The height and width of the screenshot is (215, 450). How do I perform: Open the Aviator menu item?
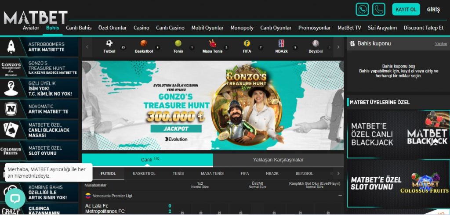pyautogui.click(x=31, y=28)
